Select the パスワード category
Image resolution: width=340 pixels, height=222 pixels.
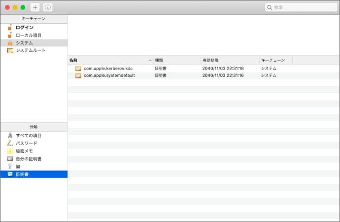tap(26, 143)
